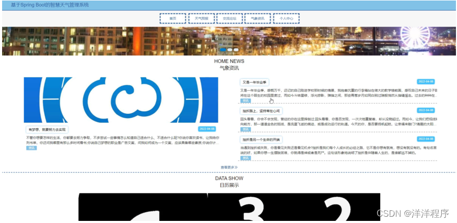Screen dimensions: 457x223
Task: Open the article 挫折路上，坚持常在心间
Action: point(261,111)
